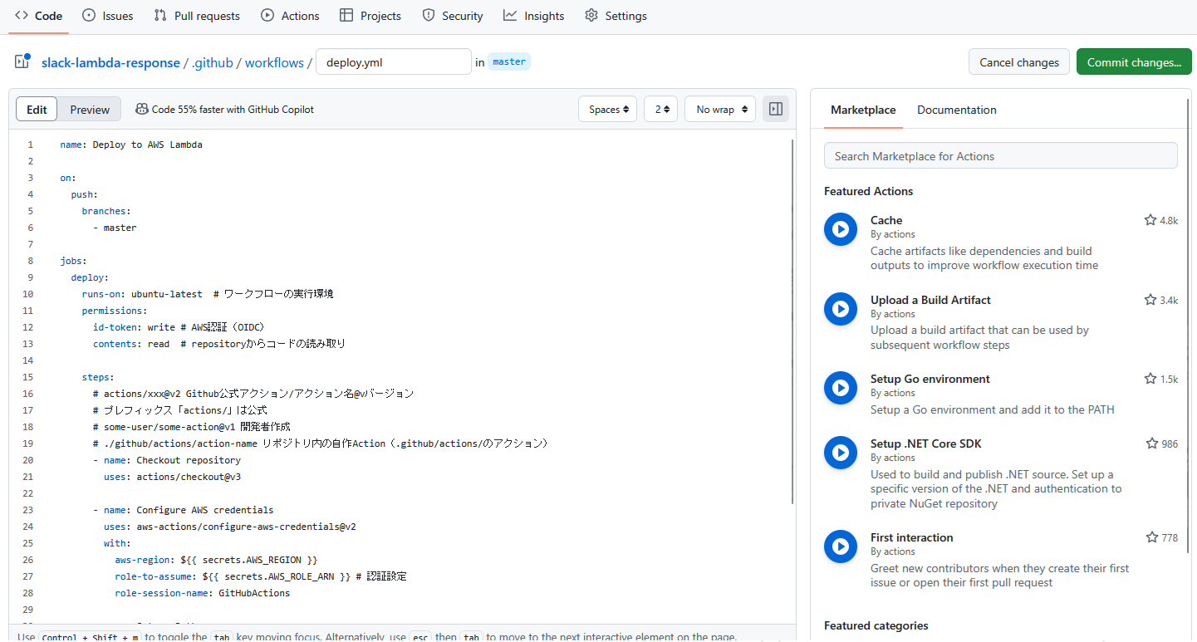The height and width of the screenshot is (642, 1197).
Task: Click the Commit changes button
Action: tap(1133, 61)
